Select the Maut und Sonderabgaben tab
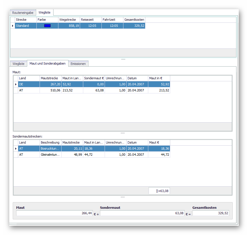This screenshot has width=248, height=235. point(48,63)
